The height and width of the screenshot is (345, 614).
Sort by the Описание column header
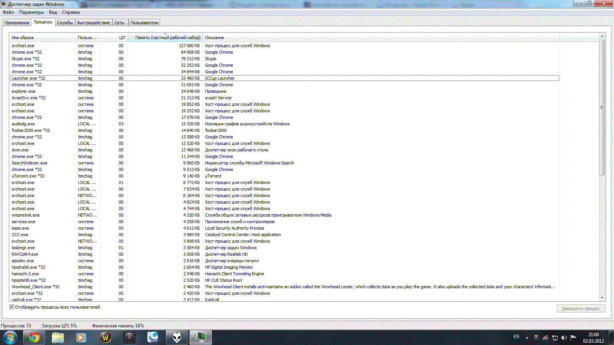coord(381,38)
